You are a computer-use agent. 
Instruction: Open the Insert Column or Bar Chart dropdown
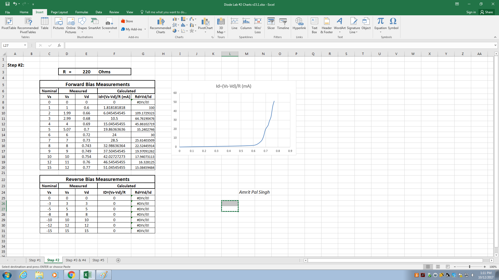coord(178,19)
